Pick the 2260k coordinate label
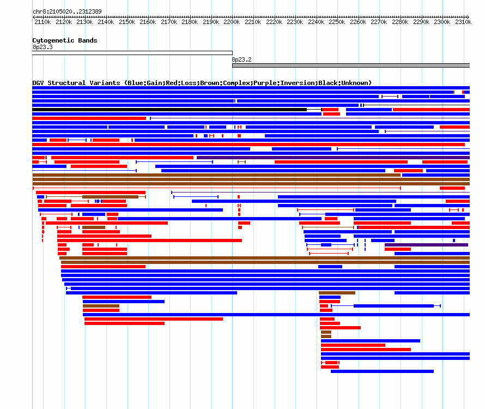The image size is (485, 409). point(358,22)
